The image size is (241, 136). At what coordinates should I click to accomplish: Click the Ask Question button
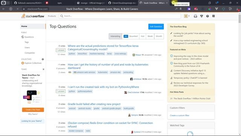(156, 26)
